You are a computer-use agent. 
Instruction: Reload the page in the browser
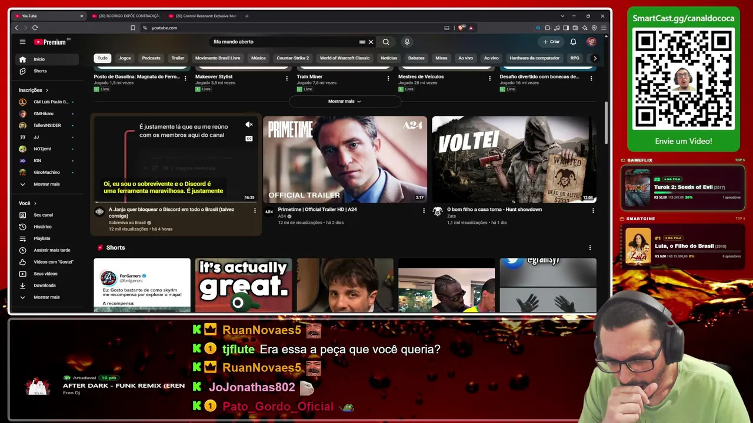click(x=35, y=28)
